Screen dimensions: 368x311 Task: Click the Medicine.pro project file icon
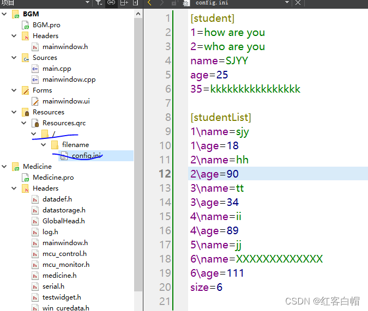(x=26, y=178)
